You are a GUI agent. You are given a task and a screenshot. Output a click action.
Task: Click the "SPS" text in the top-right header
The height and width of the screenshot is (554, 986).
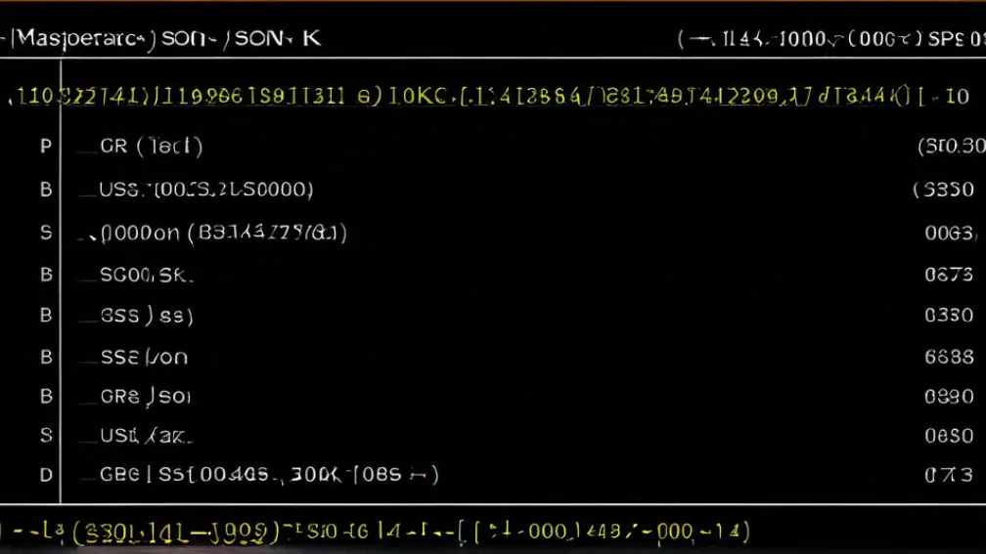coord(947,39)
